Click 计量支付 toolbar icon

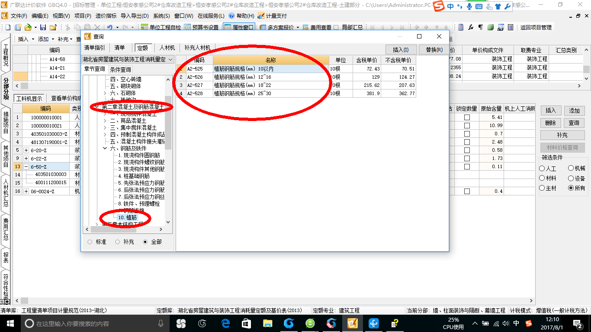click(x=272, y=16)
